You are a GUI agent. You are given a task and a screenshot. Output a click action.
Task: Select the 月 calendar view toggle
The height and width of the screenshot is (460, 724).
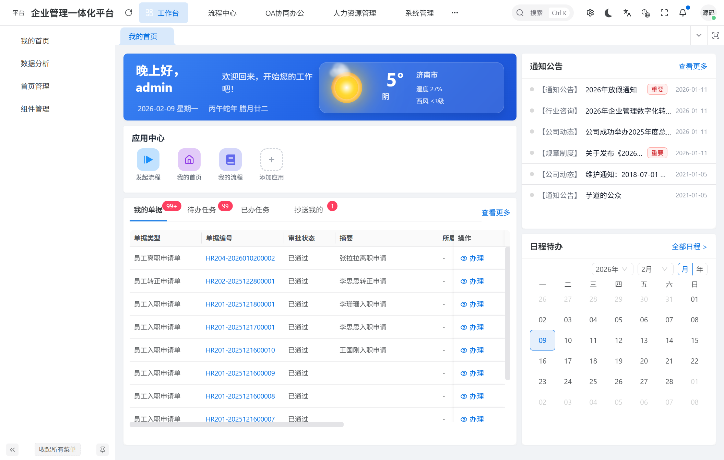point(685,269)
